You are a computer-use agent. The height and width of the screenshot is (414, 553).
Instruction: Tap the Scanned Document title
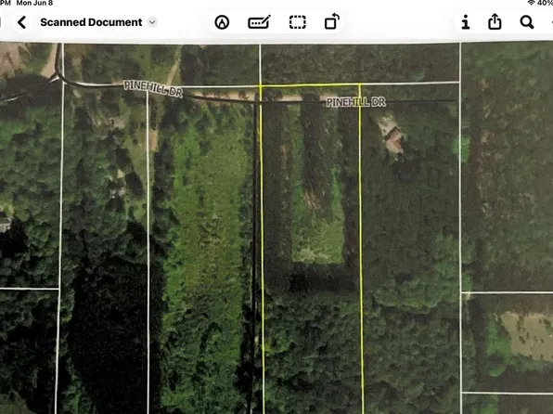pyautogui.click(x=91, y=22)
